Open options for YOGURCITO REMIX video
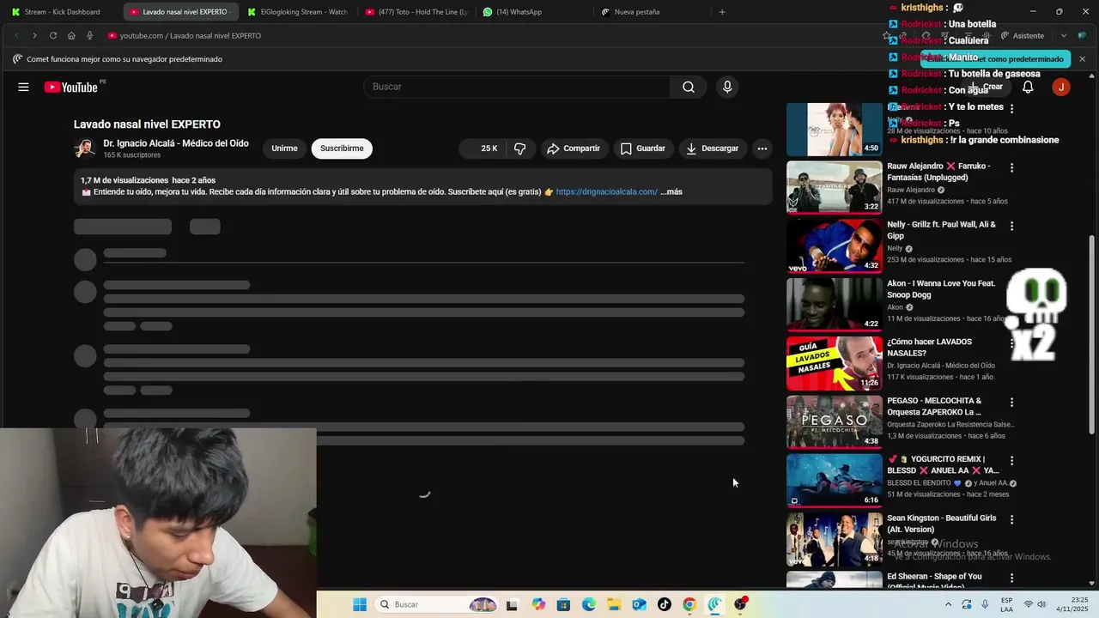Screen dimensions: 1099x618 coord(1011,460)
